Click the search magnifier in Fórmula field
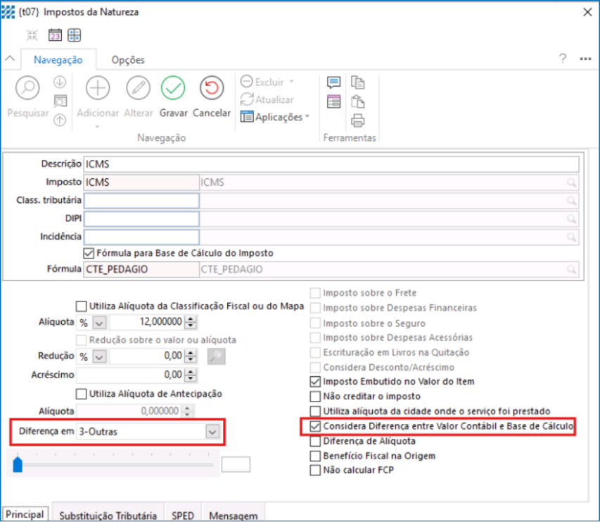 point(572,268)
